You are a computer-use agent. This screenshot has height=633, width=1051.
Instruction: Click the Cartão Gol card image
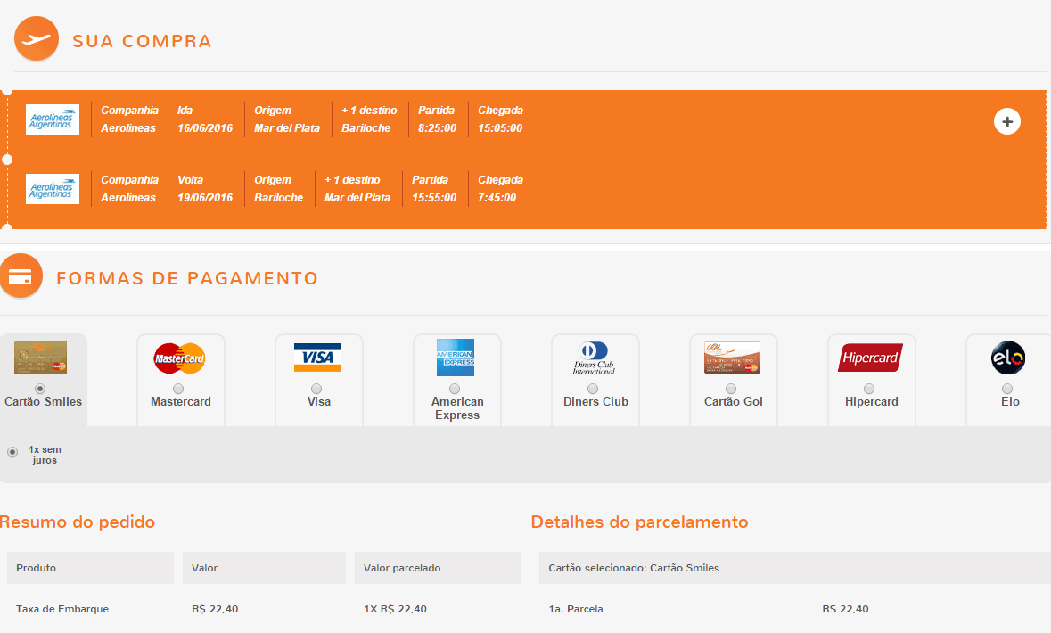click(732, 358)
